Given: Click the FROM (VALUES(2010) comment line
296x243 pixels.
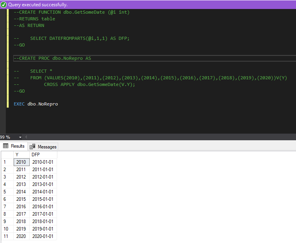Looking at the screenshot, I should [150, 78].
